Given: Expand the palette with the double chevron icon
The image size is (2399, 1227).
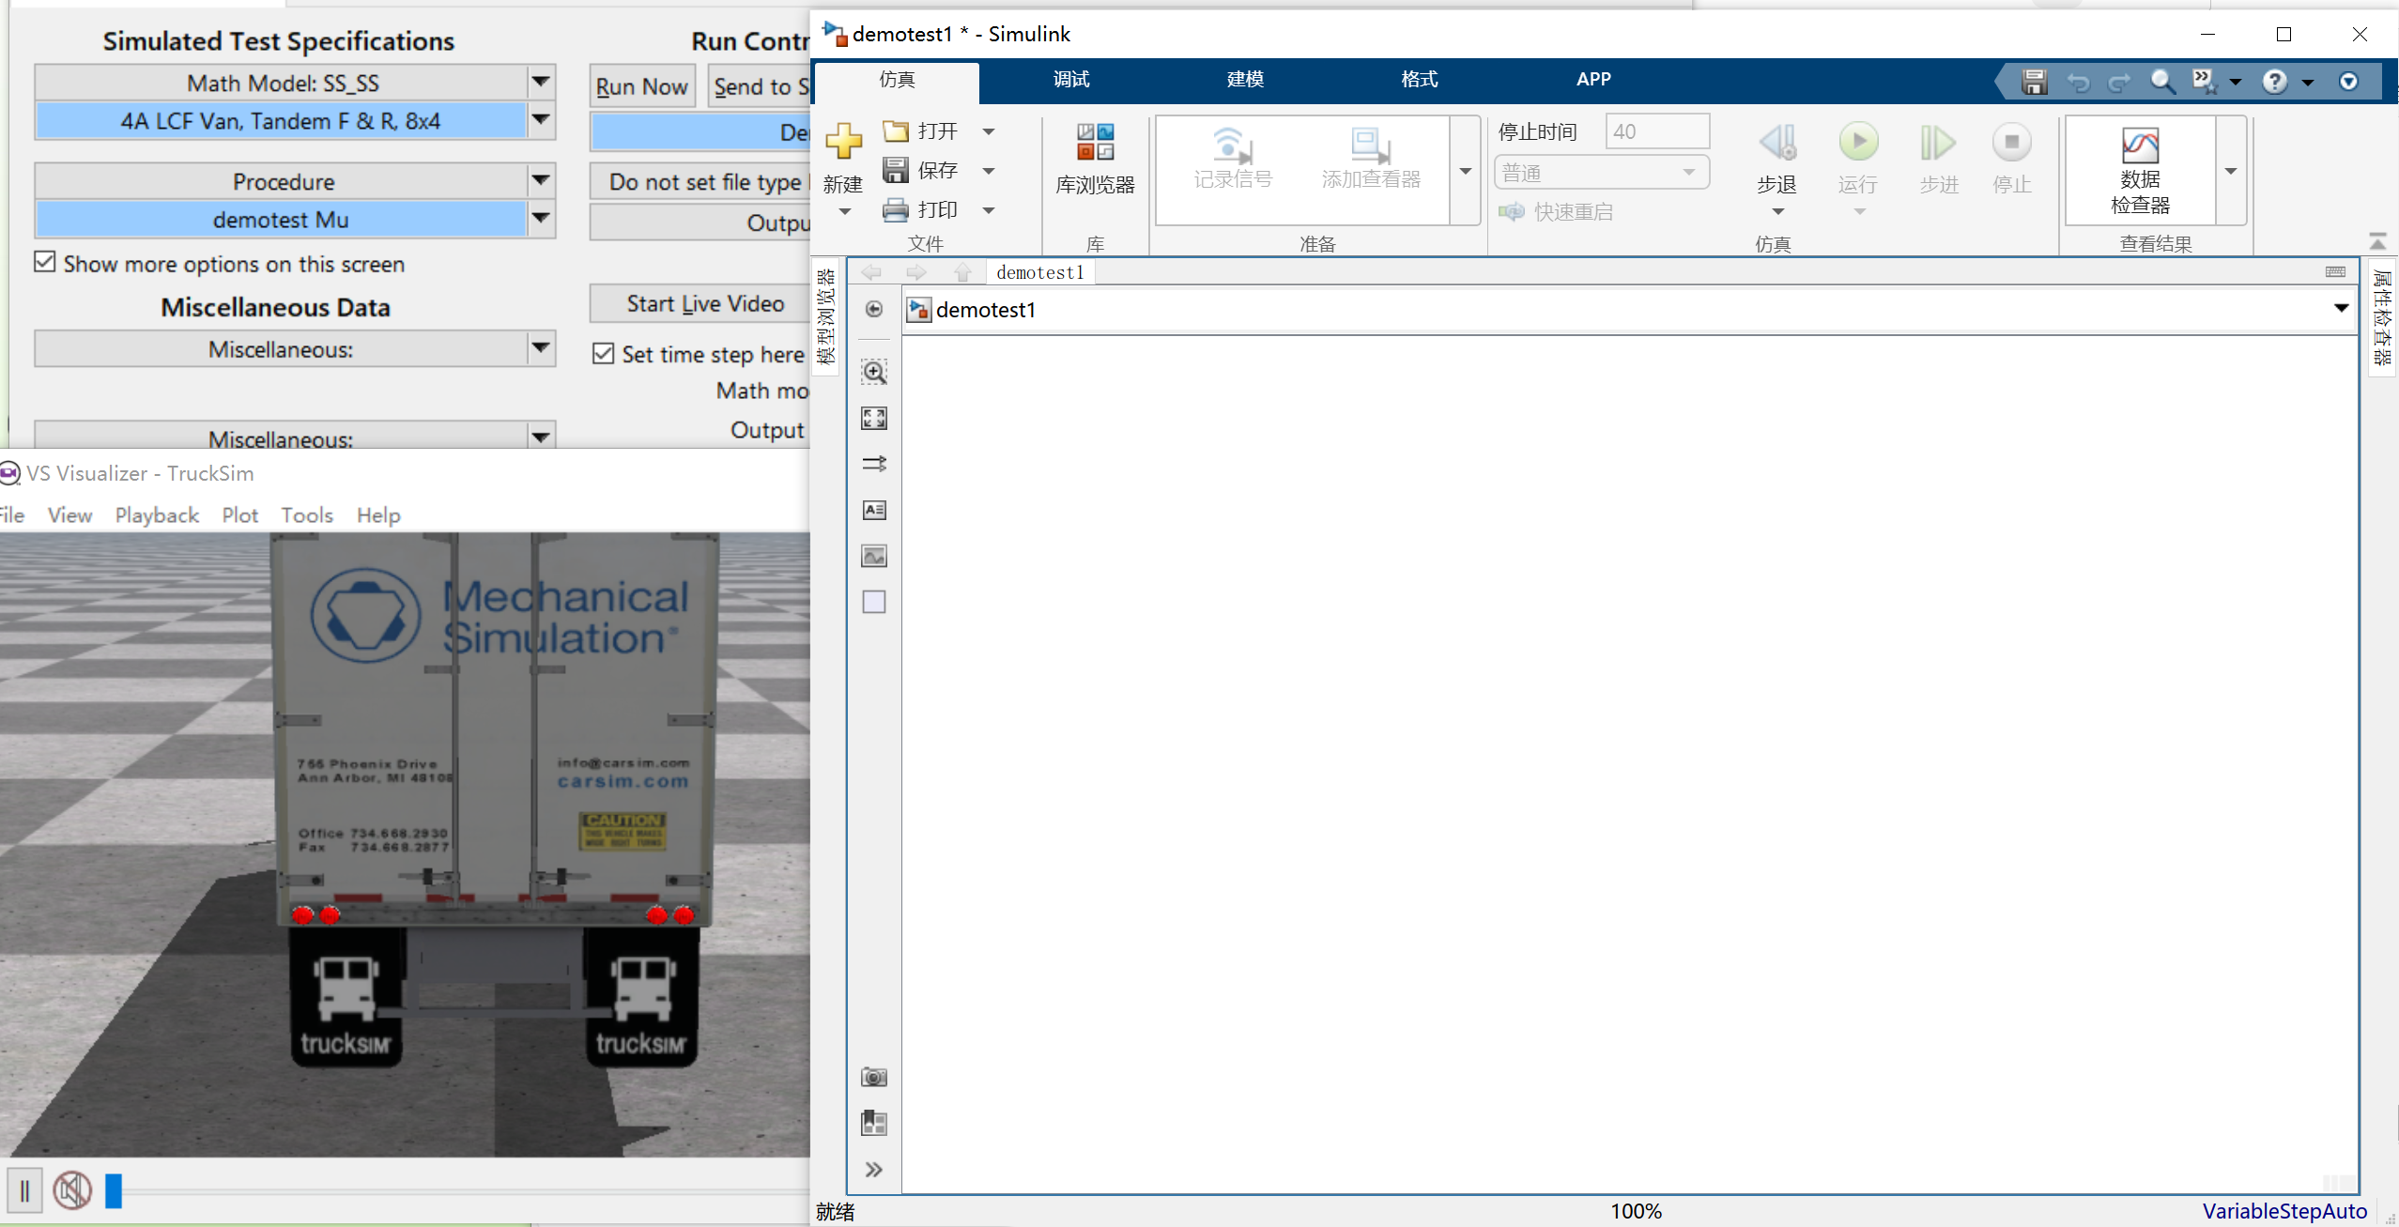Looking at the screenshot, I should click(x=874, y=1169).
